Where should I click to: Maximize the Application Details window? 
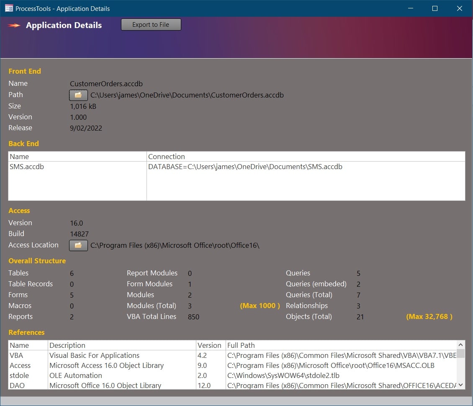coord(434,8)
